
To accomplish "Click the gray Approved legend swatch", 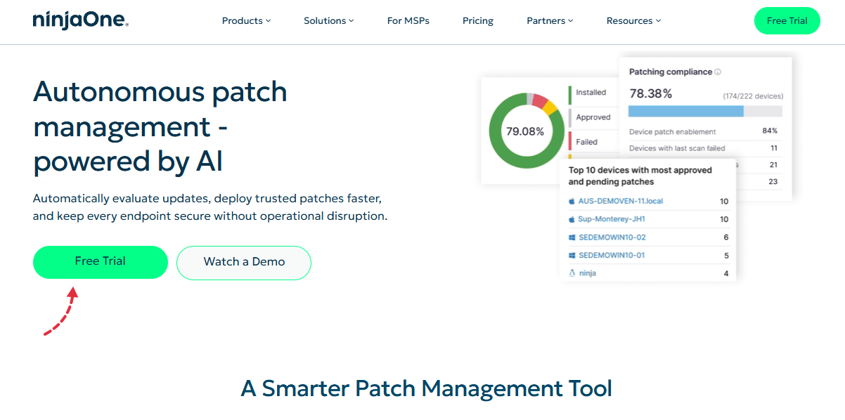I will coord(570,118).
